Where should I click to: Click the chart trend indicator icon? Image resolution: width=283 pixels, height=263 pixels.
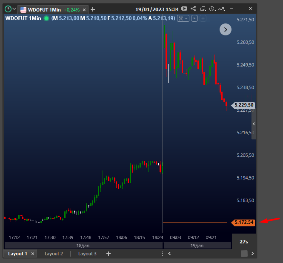point(221,9)
